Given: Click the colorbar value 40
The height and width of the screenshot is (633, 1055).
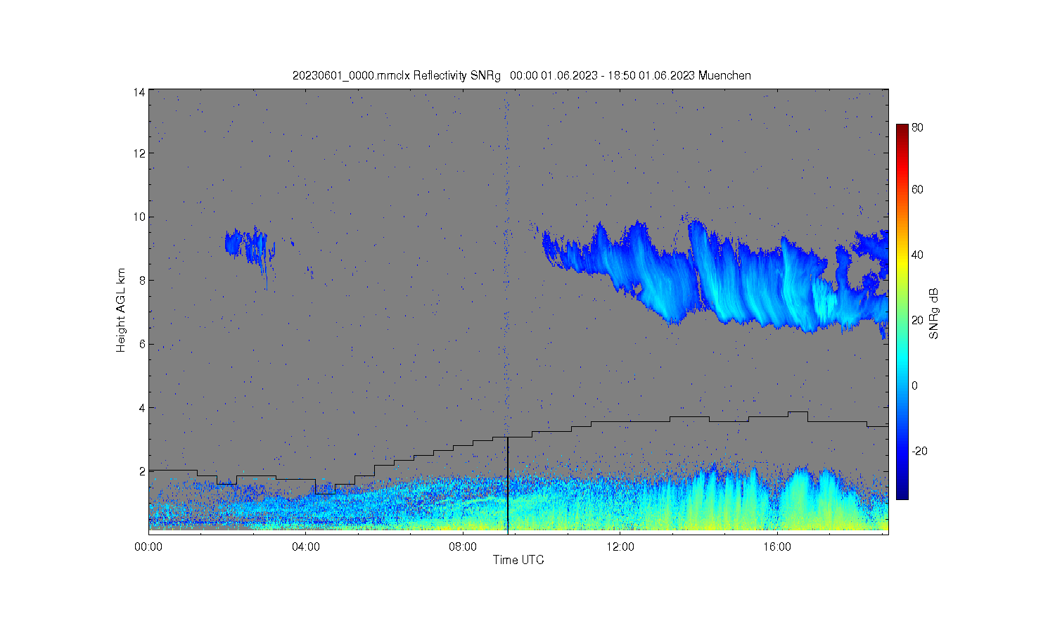Looking at the screenshot, I should tap(918, 255).
